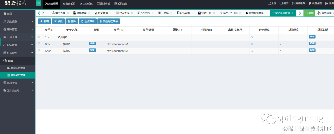Open 企业系统 top navigation module
The height and width of the screenshot is (134, 334).
[x=87, y=4]
